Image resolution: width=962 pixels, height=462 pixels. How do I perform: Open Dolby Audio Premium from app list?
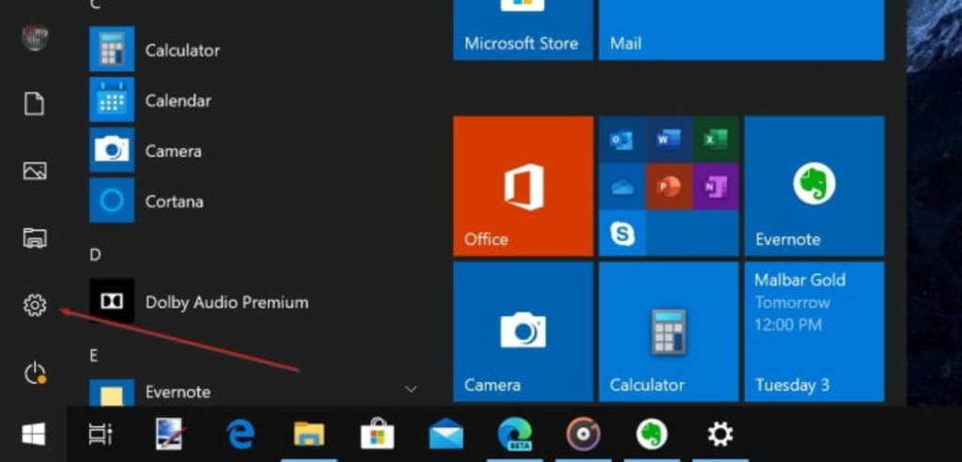pyautogui.click(x=226, y=302)
